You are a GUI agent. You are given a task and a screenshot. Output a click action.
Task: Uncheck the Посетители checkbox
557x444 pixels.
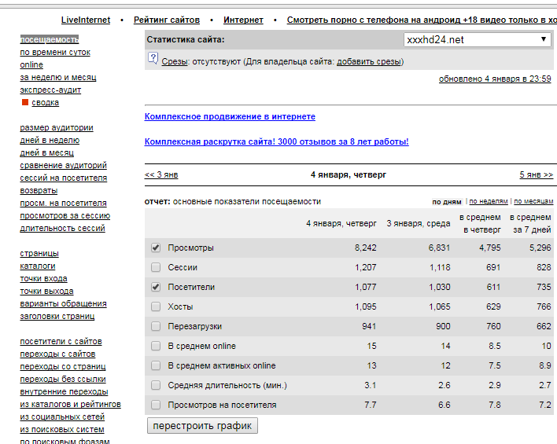156,287
